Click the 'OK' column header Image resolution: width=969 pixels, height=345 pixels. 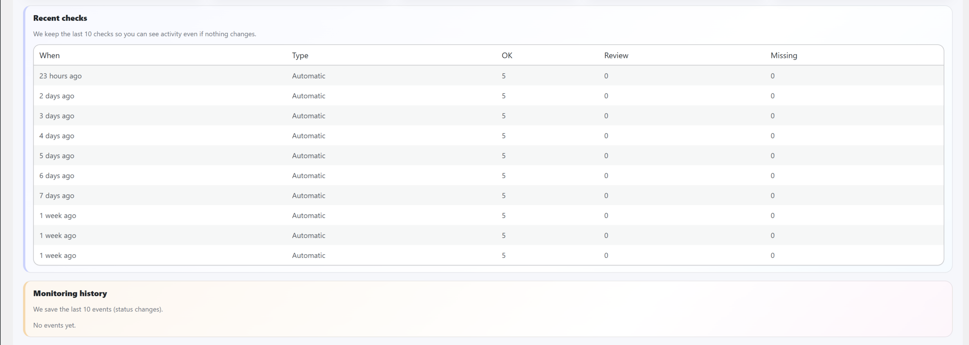tap(507, 56)
